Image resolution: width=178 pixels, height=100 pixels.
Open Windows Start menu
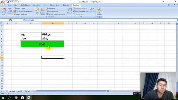pyautogui.click(x=3, y=97)
